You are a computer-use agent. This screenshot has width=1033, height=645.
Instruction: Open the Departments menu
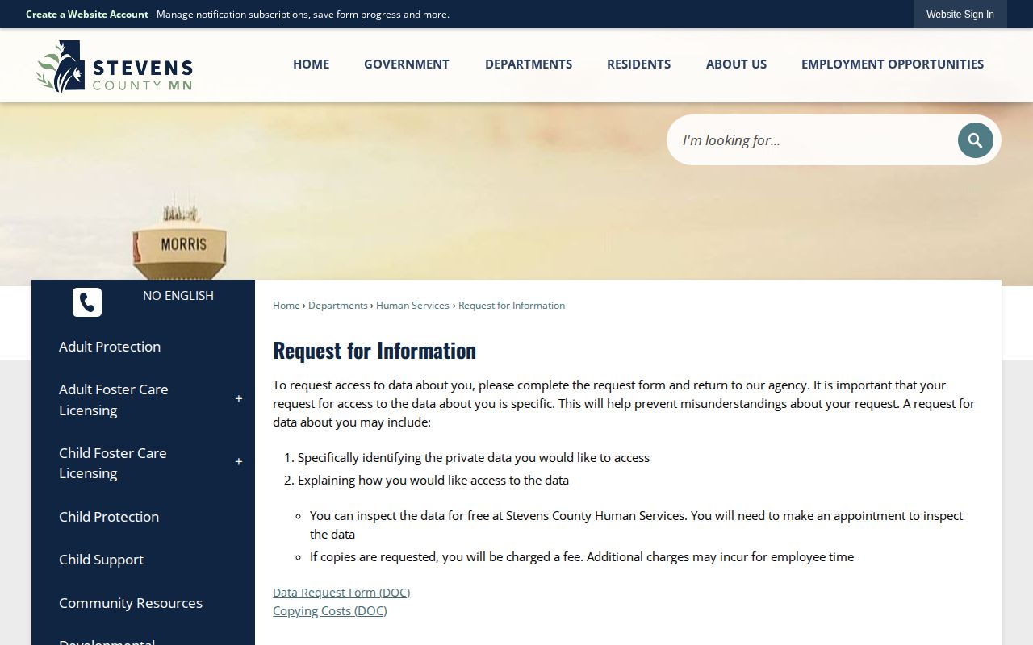[x=529, y=64]
